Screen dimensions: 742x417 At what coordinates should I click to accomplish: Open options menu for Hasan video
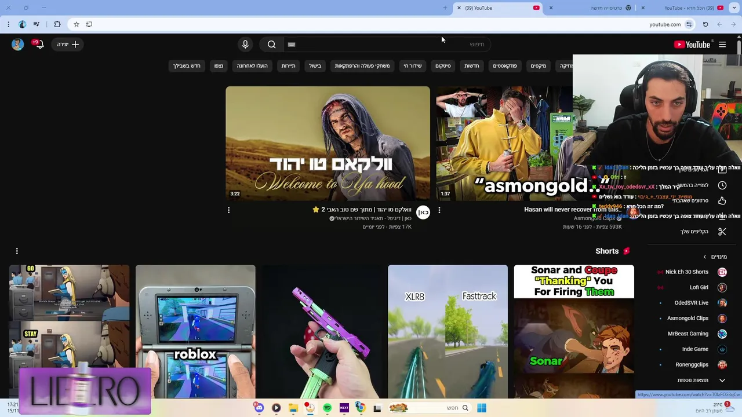[x=439, y=210]
